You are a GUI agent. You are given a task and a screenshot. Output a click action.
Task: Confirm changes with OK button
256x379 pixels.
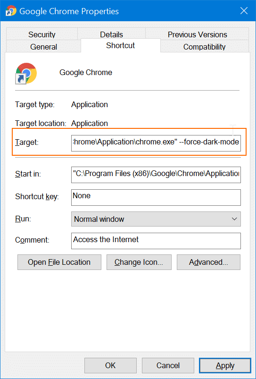[110, 365]
